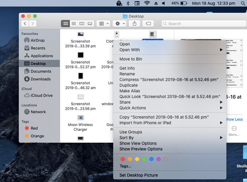
Task: Switch to gallery view in the toolbar
Action: pos(90,24)
